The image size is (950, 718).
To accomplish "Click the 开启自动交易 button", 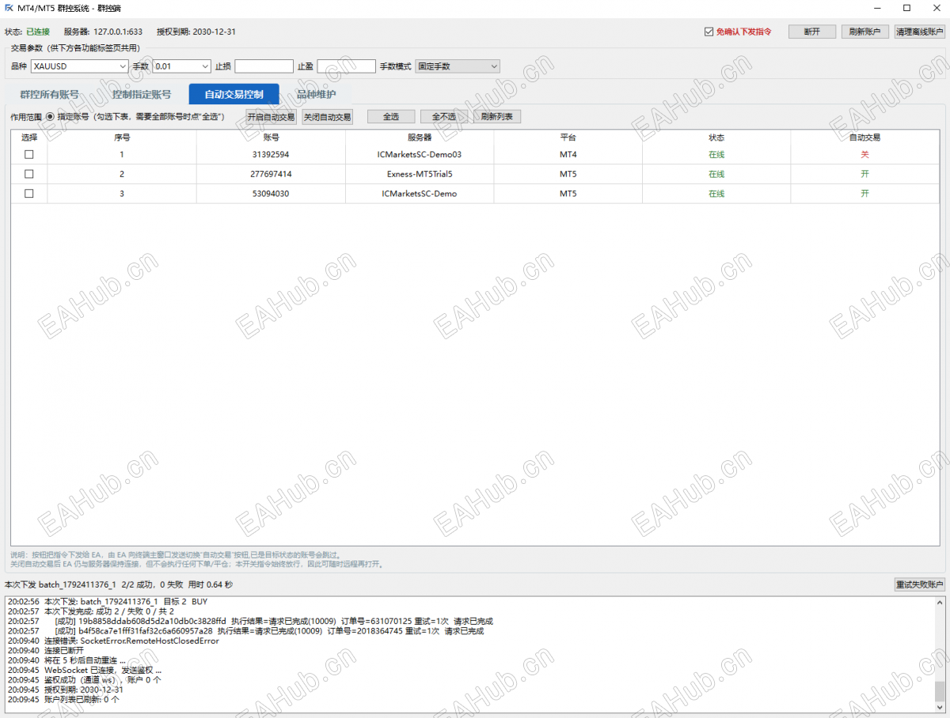I will point(271,117).
